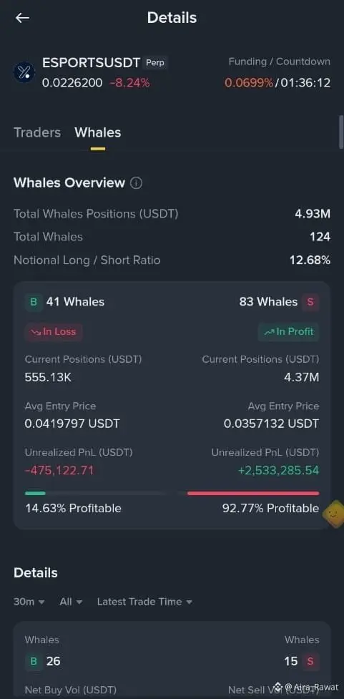
Task: Tap the green B badge beside 26
Action: tap(34, 661)
